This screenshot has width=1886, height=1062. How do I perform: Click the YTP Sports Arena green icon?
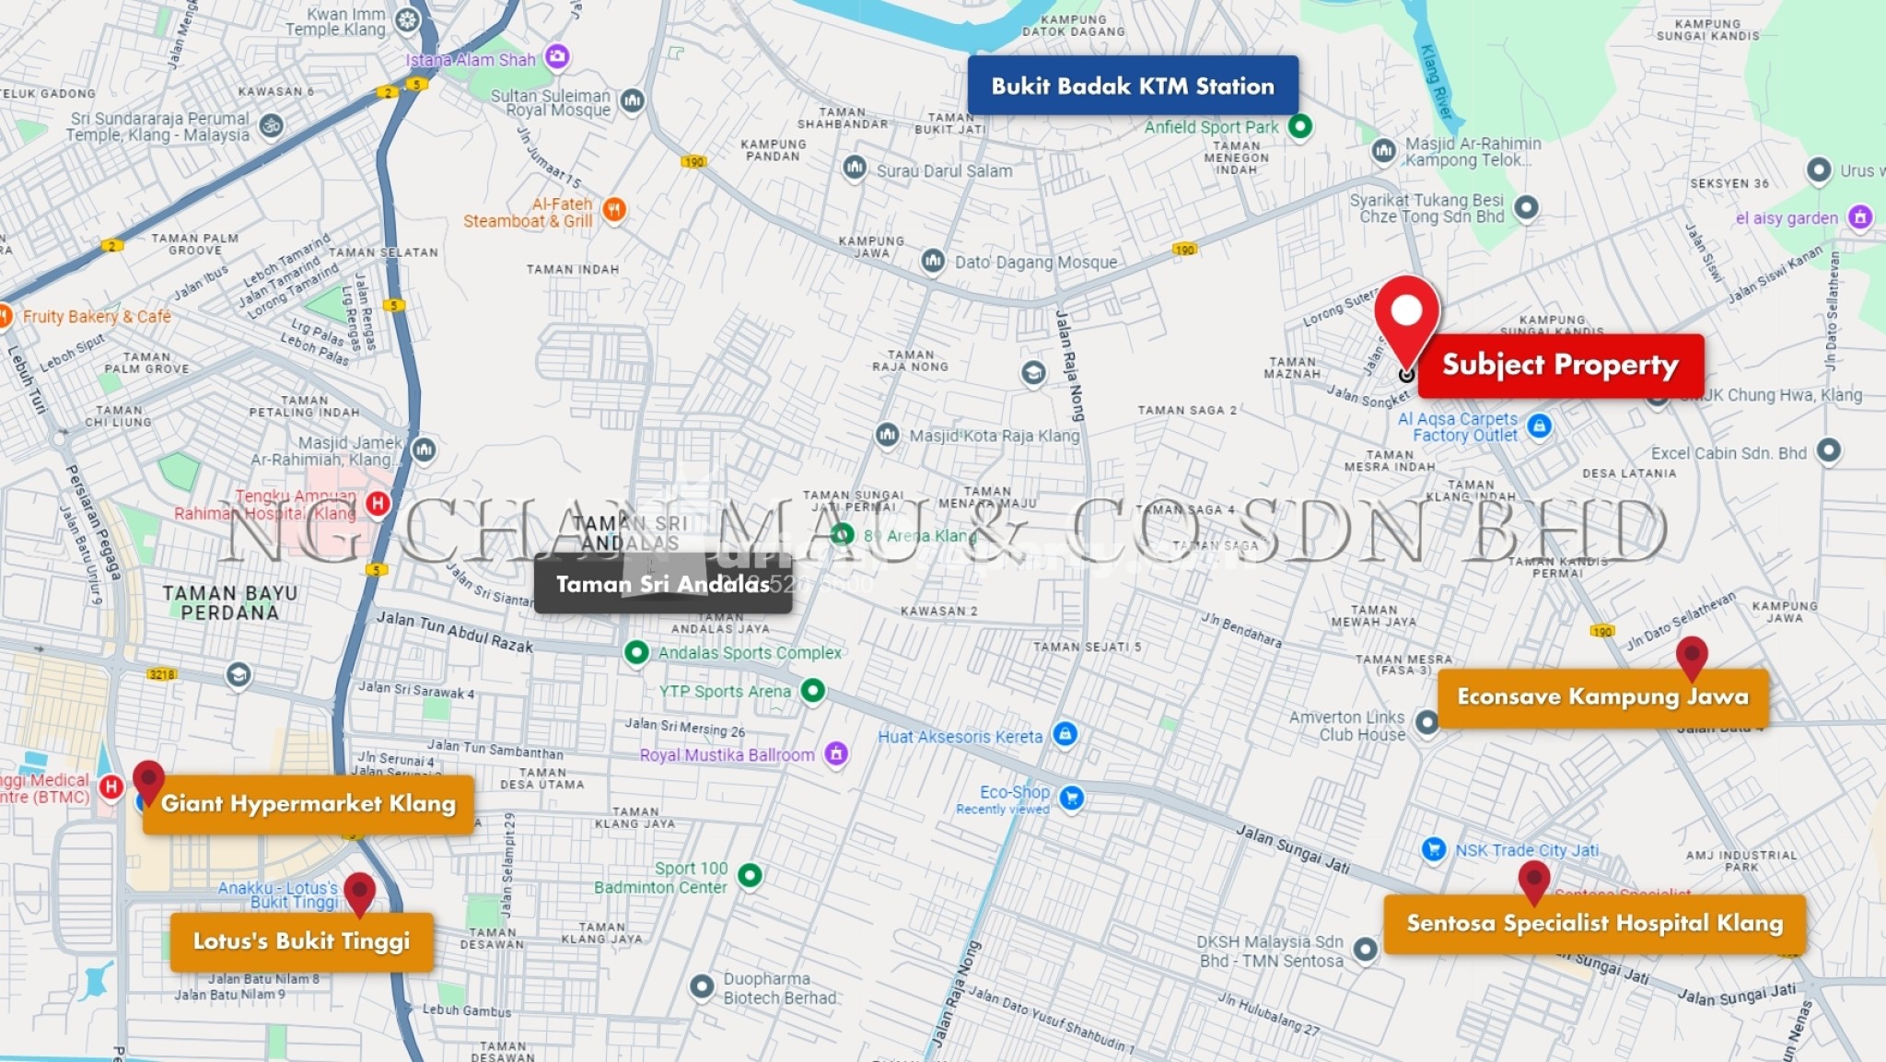click(811, 691)
